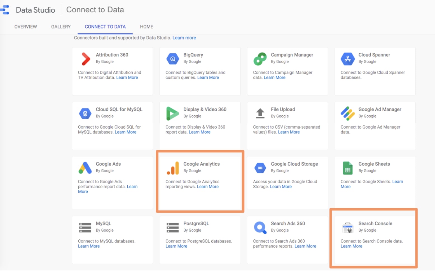Screen dimensions: 435x271
Task: Pick the MySQL connector title
Action: point(104,224)
